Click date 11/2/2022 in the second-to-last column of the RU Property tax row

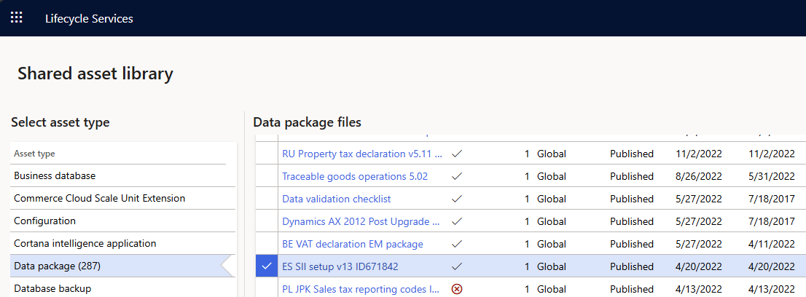[699, 154]
